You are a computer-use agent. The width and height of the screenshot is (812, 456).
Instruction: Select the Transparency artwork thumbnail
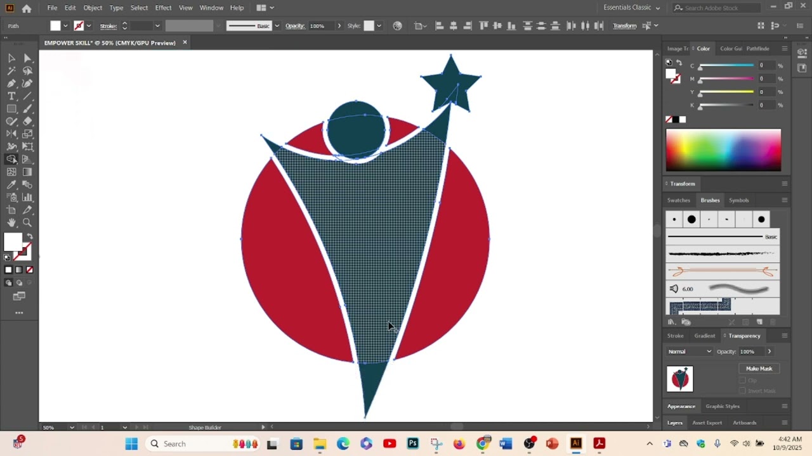680,379
